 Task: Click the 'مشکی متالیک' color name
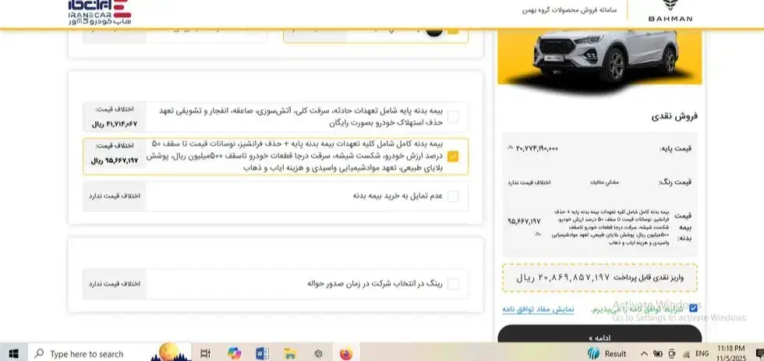click(x=604, y=182)
